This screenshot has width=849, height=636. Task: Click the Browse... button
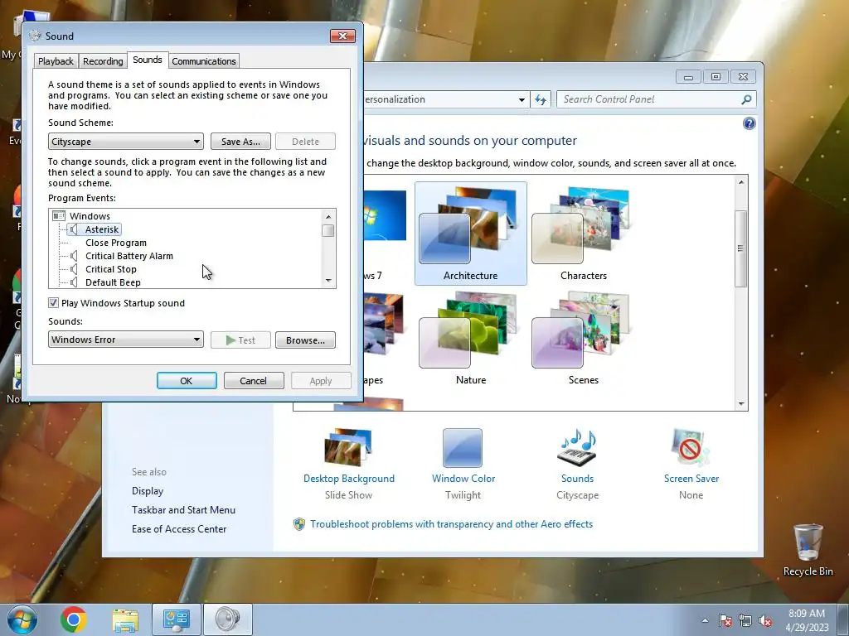(305, 340)
